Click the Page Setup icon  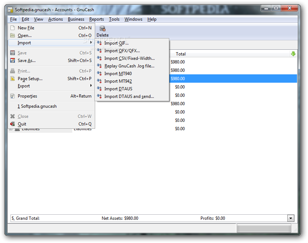[x=13, y=78]
